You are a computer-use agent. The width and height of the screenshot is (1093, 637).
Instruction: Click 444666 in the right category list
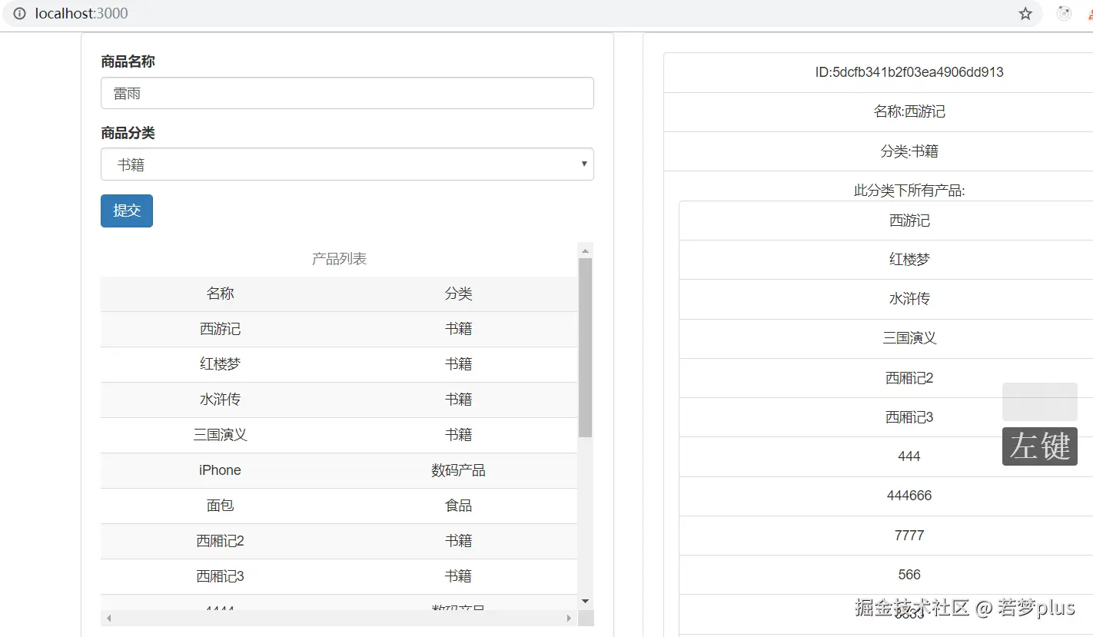tap(909, 496)
